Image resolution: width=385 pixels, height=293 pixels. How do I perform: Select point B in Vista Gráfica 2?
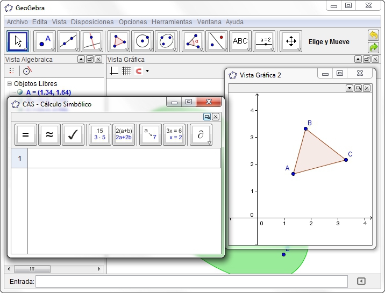point(306,128)
